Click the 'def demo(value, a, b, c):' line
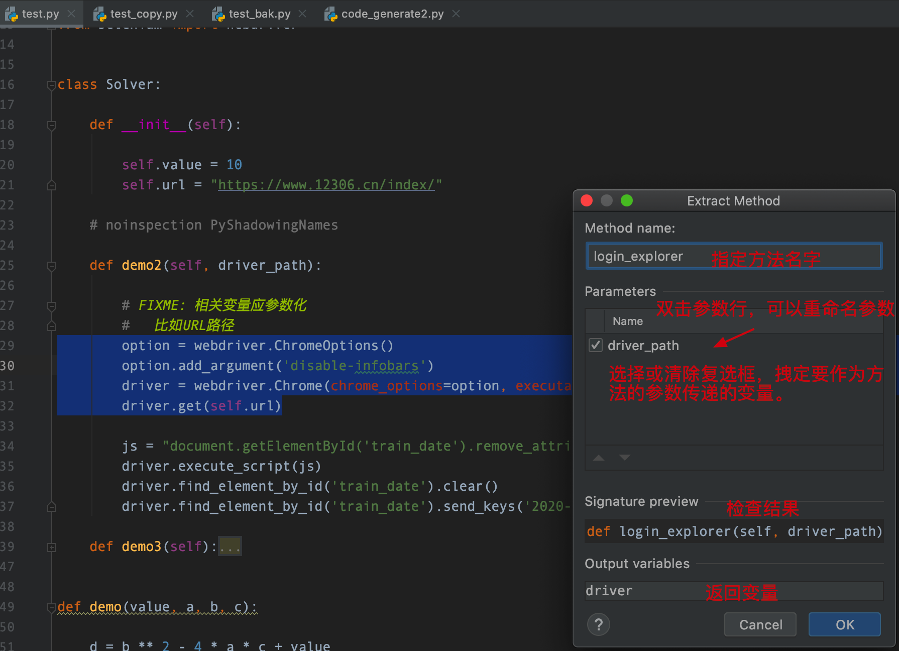The image size is (899, 651). click(x=157, y=607)
